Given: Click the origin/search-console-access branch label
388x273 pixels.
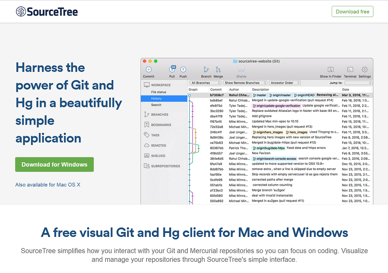Looking at the screenshot, I should [274, 159].
